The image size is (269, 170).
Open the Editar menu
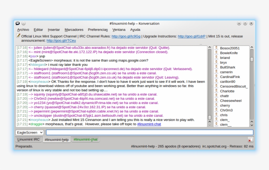click(38, 30)
